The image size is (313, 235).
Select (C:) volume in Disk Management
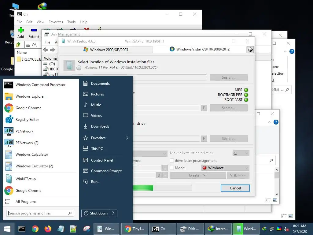tap(51, 64)
